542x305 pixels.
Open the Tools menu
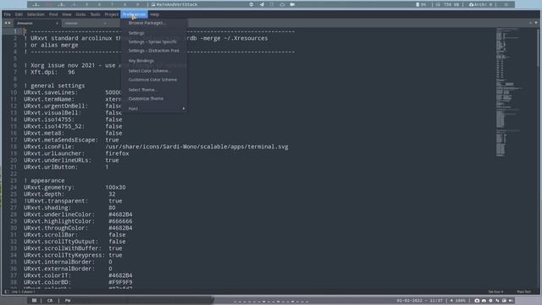click(x=95, y=14)
